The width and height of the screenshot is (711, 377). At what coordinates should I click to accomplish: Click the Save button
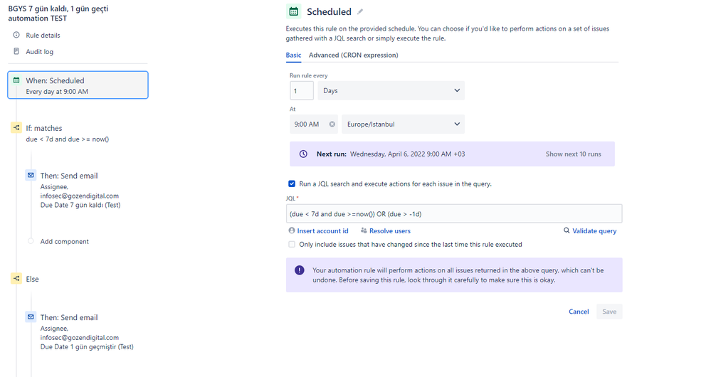pyautogui.click(x=609, y=312)
